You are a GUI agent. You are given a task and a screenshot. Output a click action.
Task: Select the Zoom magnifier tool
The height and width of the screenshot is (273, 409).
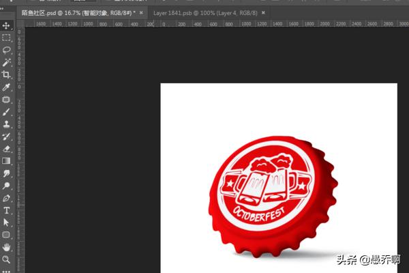7,259
